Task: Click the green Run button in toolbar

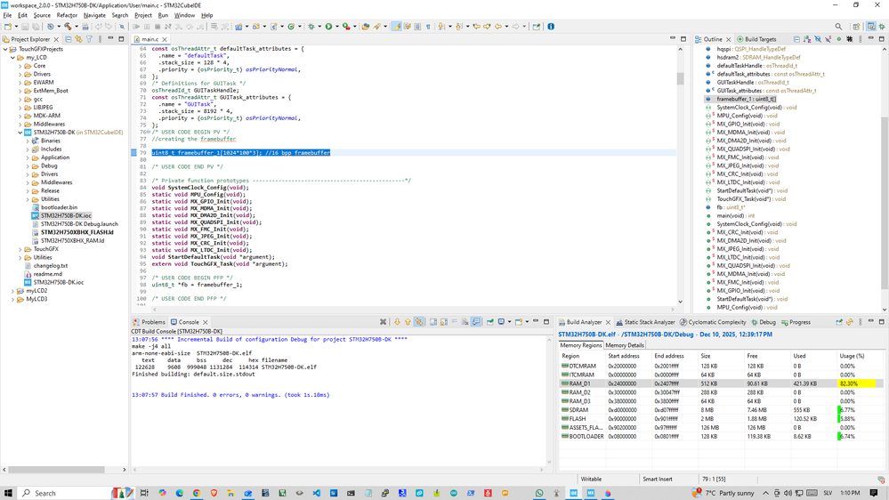Action: coord(328,27)
